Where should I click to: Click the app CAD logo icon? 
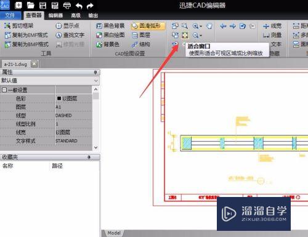click(x=5, y=5)
